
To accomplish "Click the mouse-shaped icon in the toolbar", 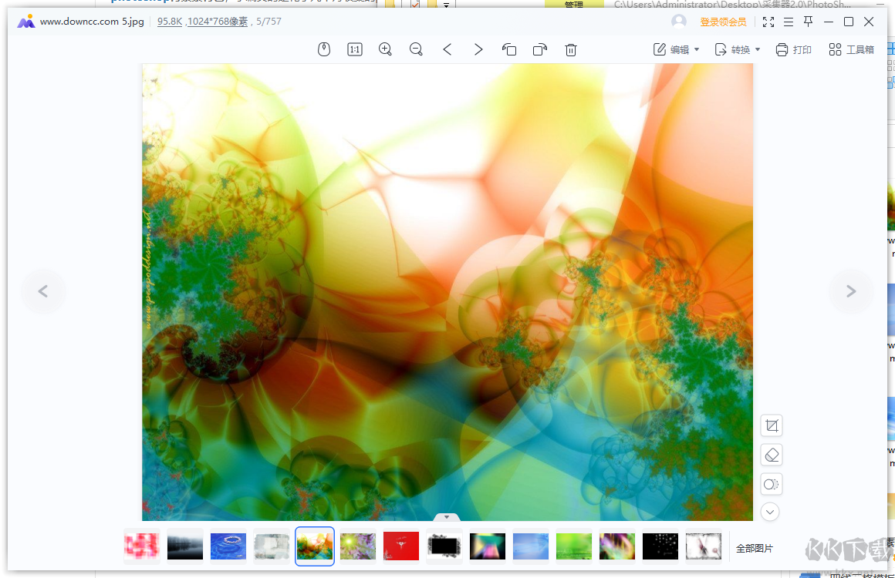I will (x=323, y=49).
